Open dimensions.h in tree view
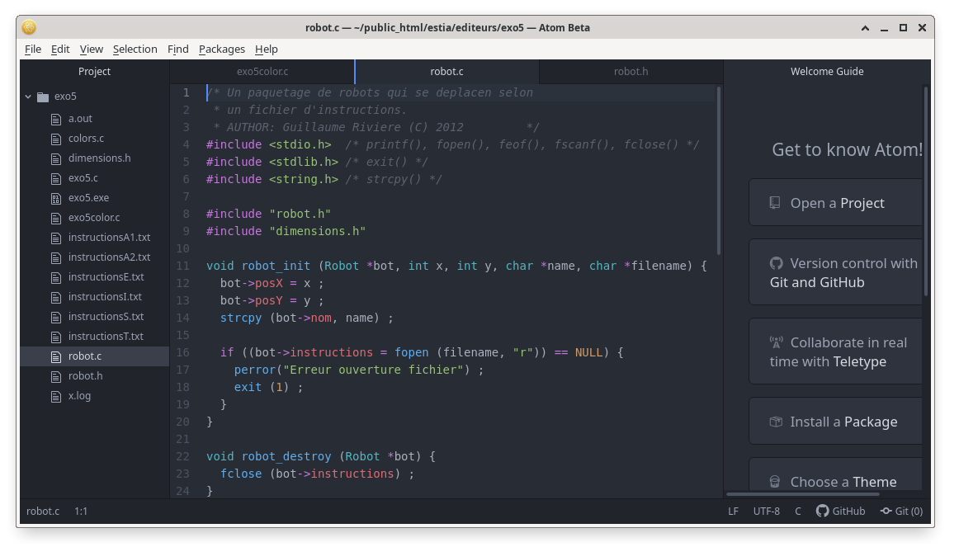 (x=100, y=158)
